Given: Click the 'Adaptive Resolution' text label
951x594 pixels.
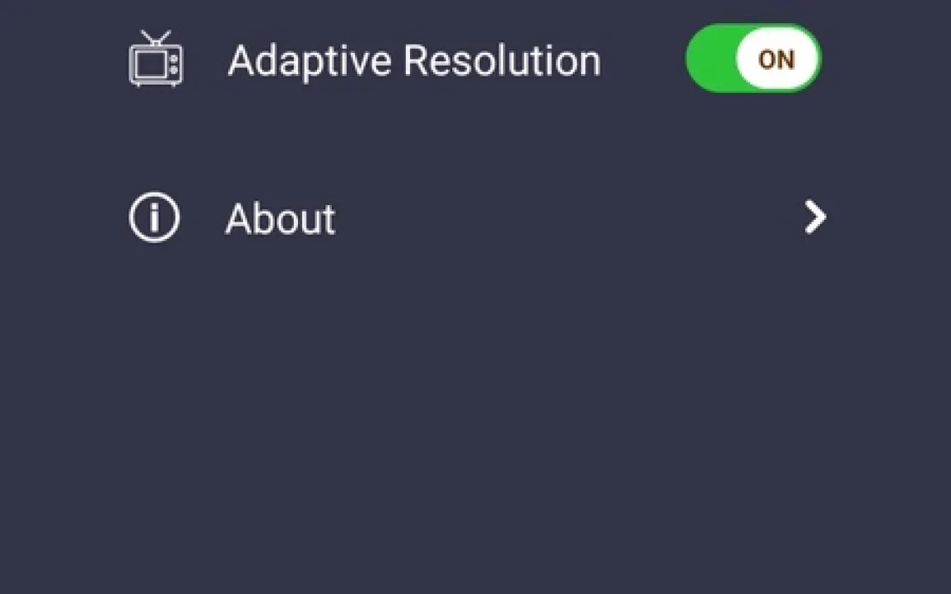Looking at the screenshot, I should (x=414, y=61).
